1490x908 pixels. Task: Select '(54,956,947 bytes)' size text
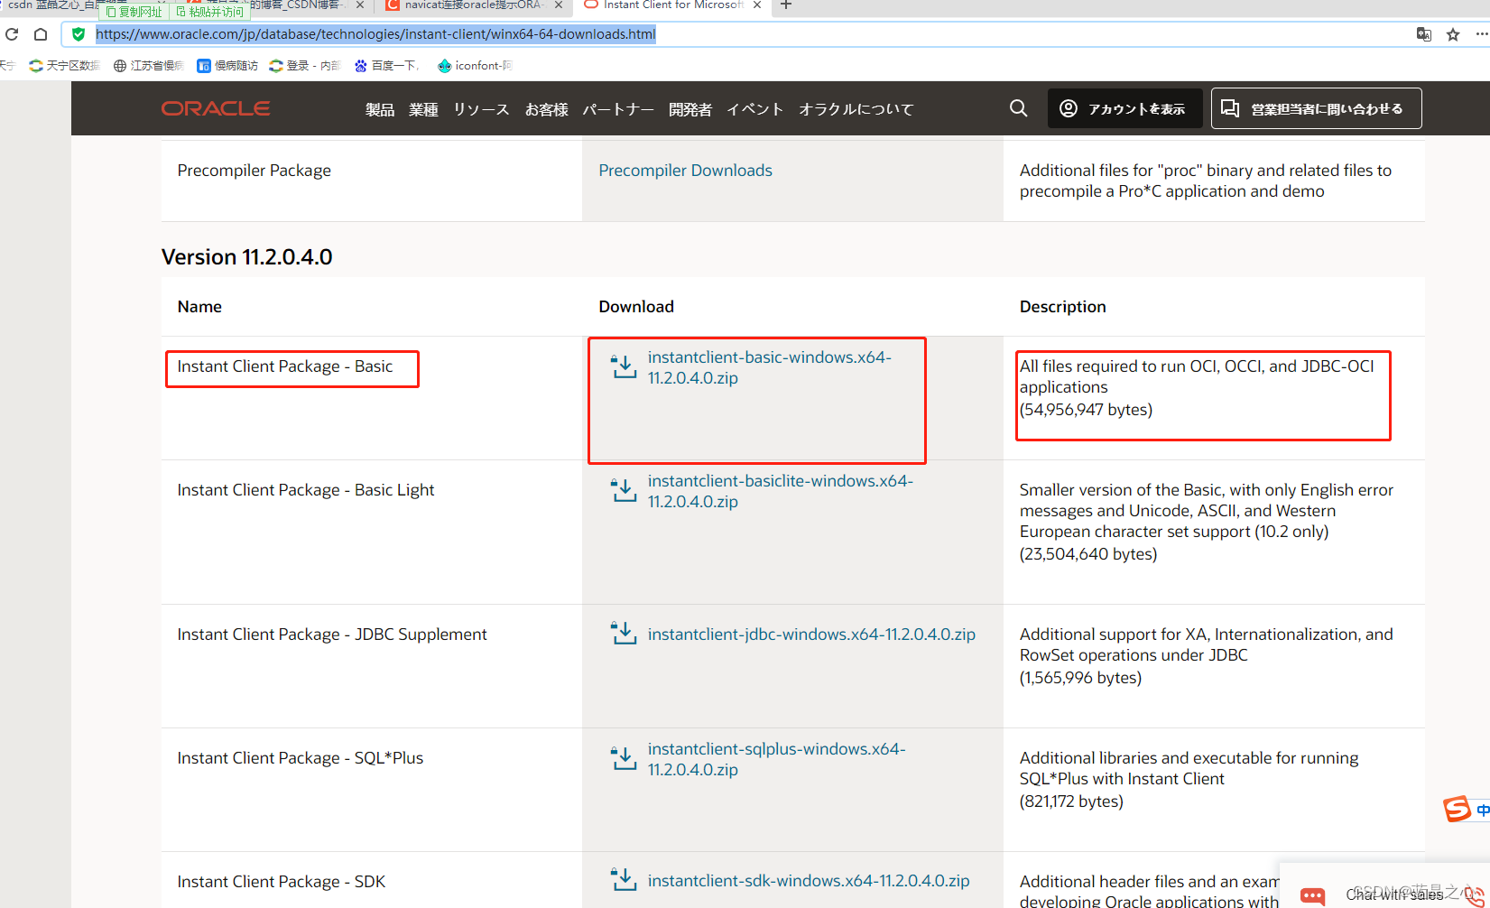tap(1087, 410)
